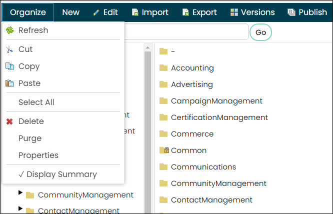
Task: Click CommunityManagement folder icon in left tree
Action: pos(30,195)
